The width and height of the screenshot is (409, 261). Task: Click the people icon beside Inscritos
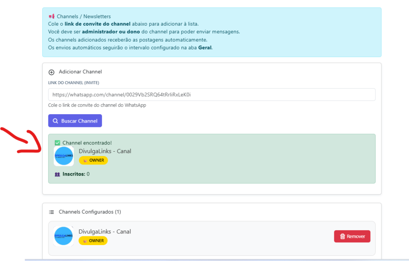[57, 174]
